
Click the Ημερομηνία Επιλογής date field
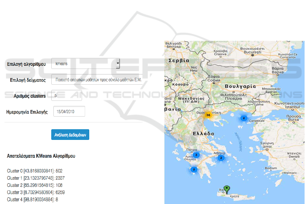(x=69, y=112)
